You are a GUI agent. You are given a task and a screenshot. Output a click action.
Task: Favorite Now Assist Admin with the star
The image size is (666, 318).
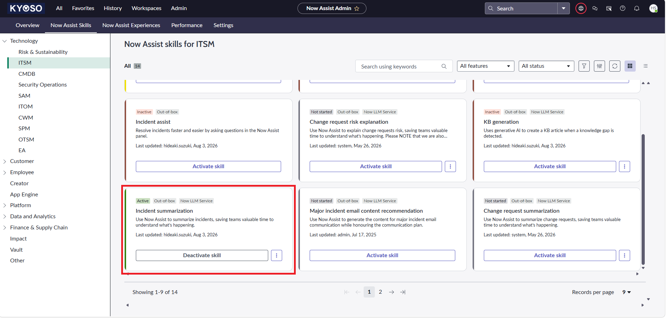pyautogui.click(x=357, y=8)
